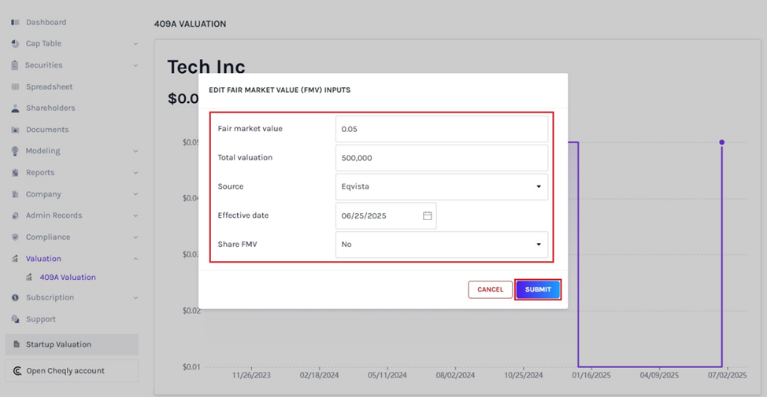Submit the FMV inputs form
This screenshot has width=767, height=397.
pyautogui.click(x=538, y=289)
